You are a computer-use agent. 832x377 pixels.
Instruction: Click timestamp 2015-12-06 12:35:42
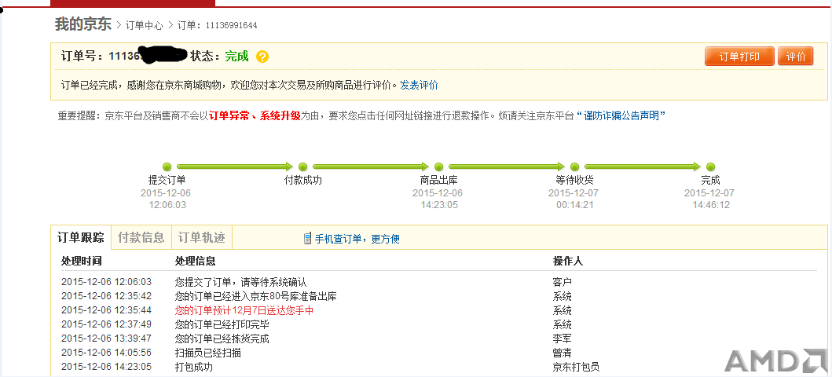106,296
